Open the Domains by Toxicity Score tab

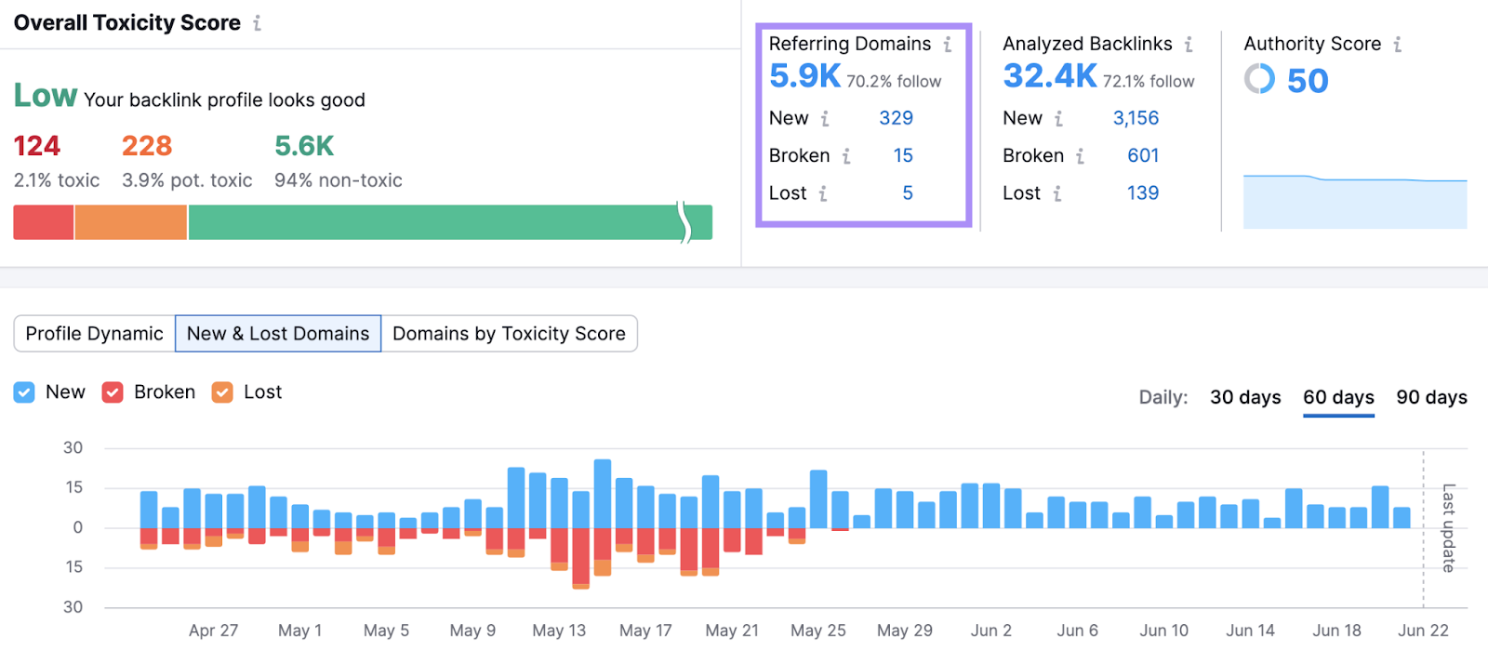click(x=509, y=334)
